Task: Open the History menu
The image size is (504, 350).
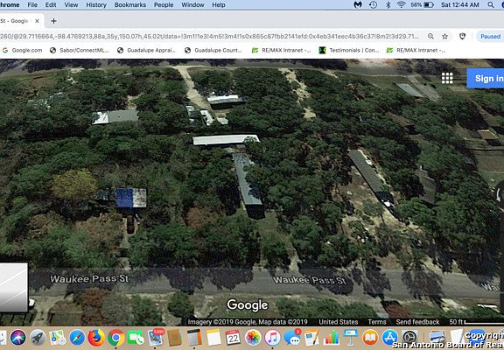Action: (96, 5)
